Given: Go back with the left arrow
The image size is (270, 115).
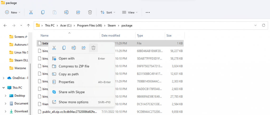Looking at the screenshot, I should coord(5,26).
